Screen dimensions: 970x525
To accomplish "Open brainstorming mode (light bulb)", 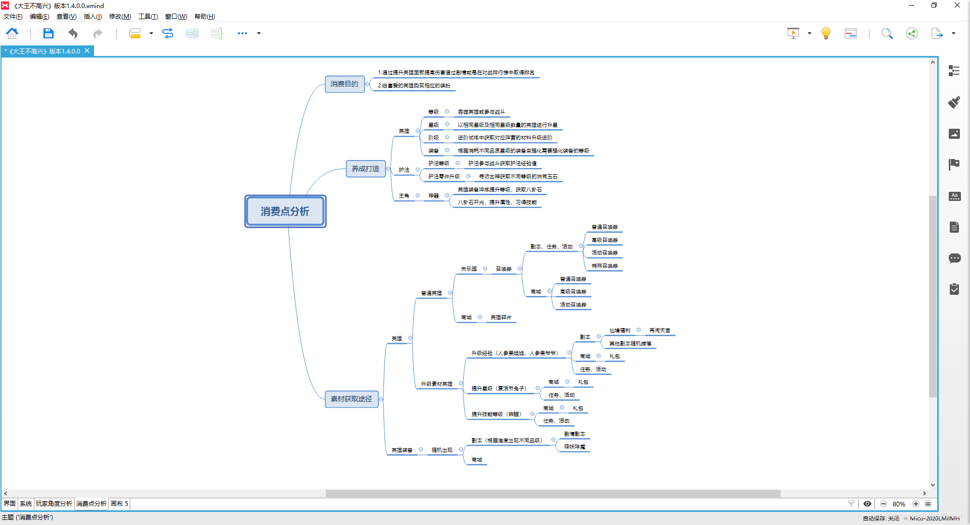I will (x=826, y=33).
